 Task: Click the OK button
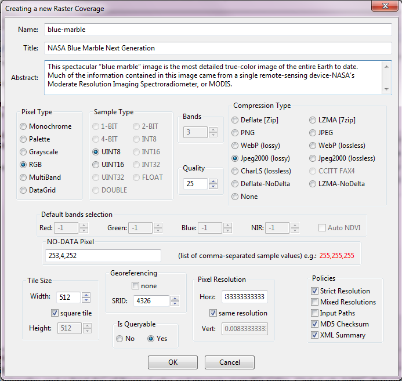tap(173, 362)
